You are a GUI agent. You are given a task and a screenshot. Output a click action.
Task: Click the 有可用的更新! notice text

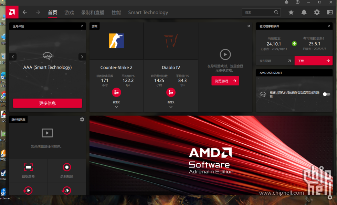314,39
